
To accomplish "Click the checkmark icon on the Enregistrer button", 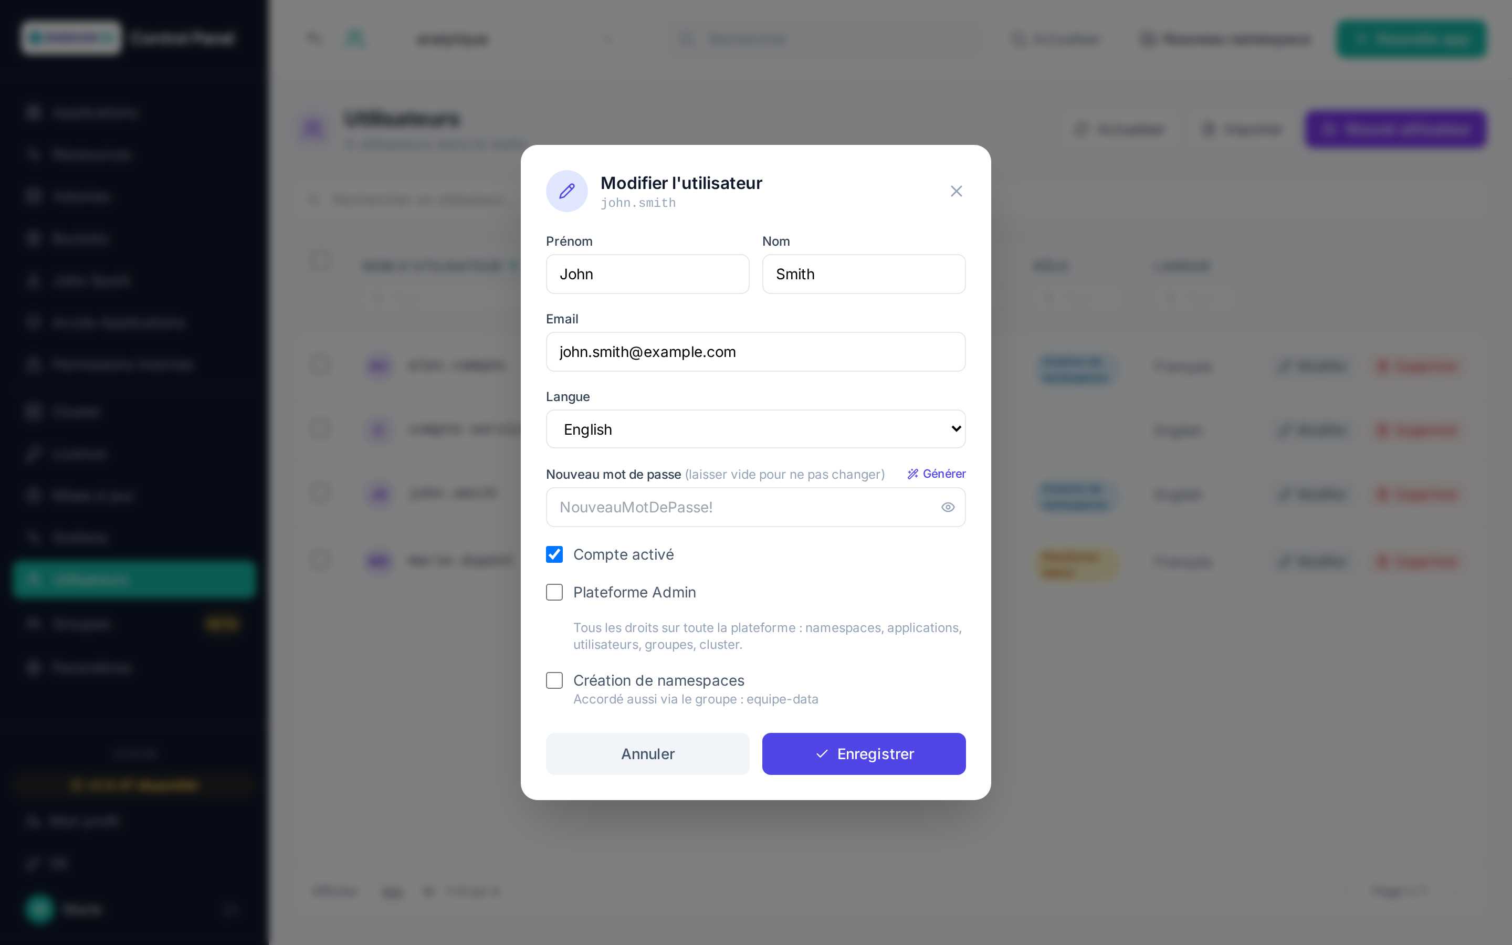I will coord(822,754).
